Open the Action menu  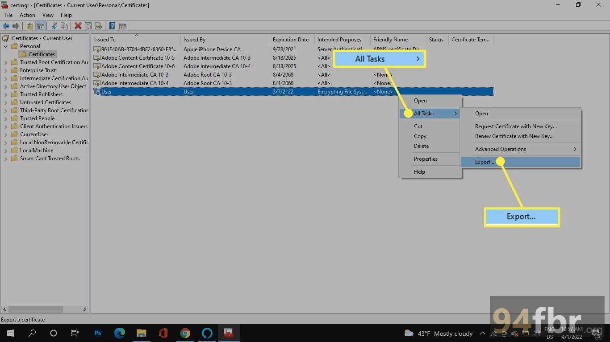(27, 15)
